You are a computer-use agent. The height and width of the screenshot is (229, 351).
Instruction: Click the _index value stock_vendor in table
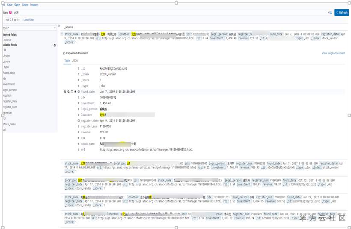(x=108, y=74)
